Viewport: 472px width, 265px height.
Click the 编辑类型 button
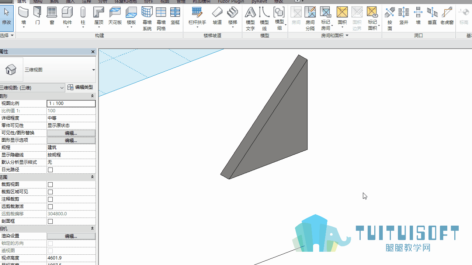click(x=80, y=87)
